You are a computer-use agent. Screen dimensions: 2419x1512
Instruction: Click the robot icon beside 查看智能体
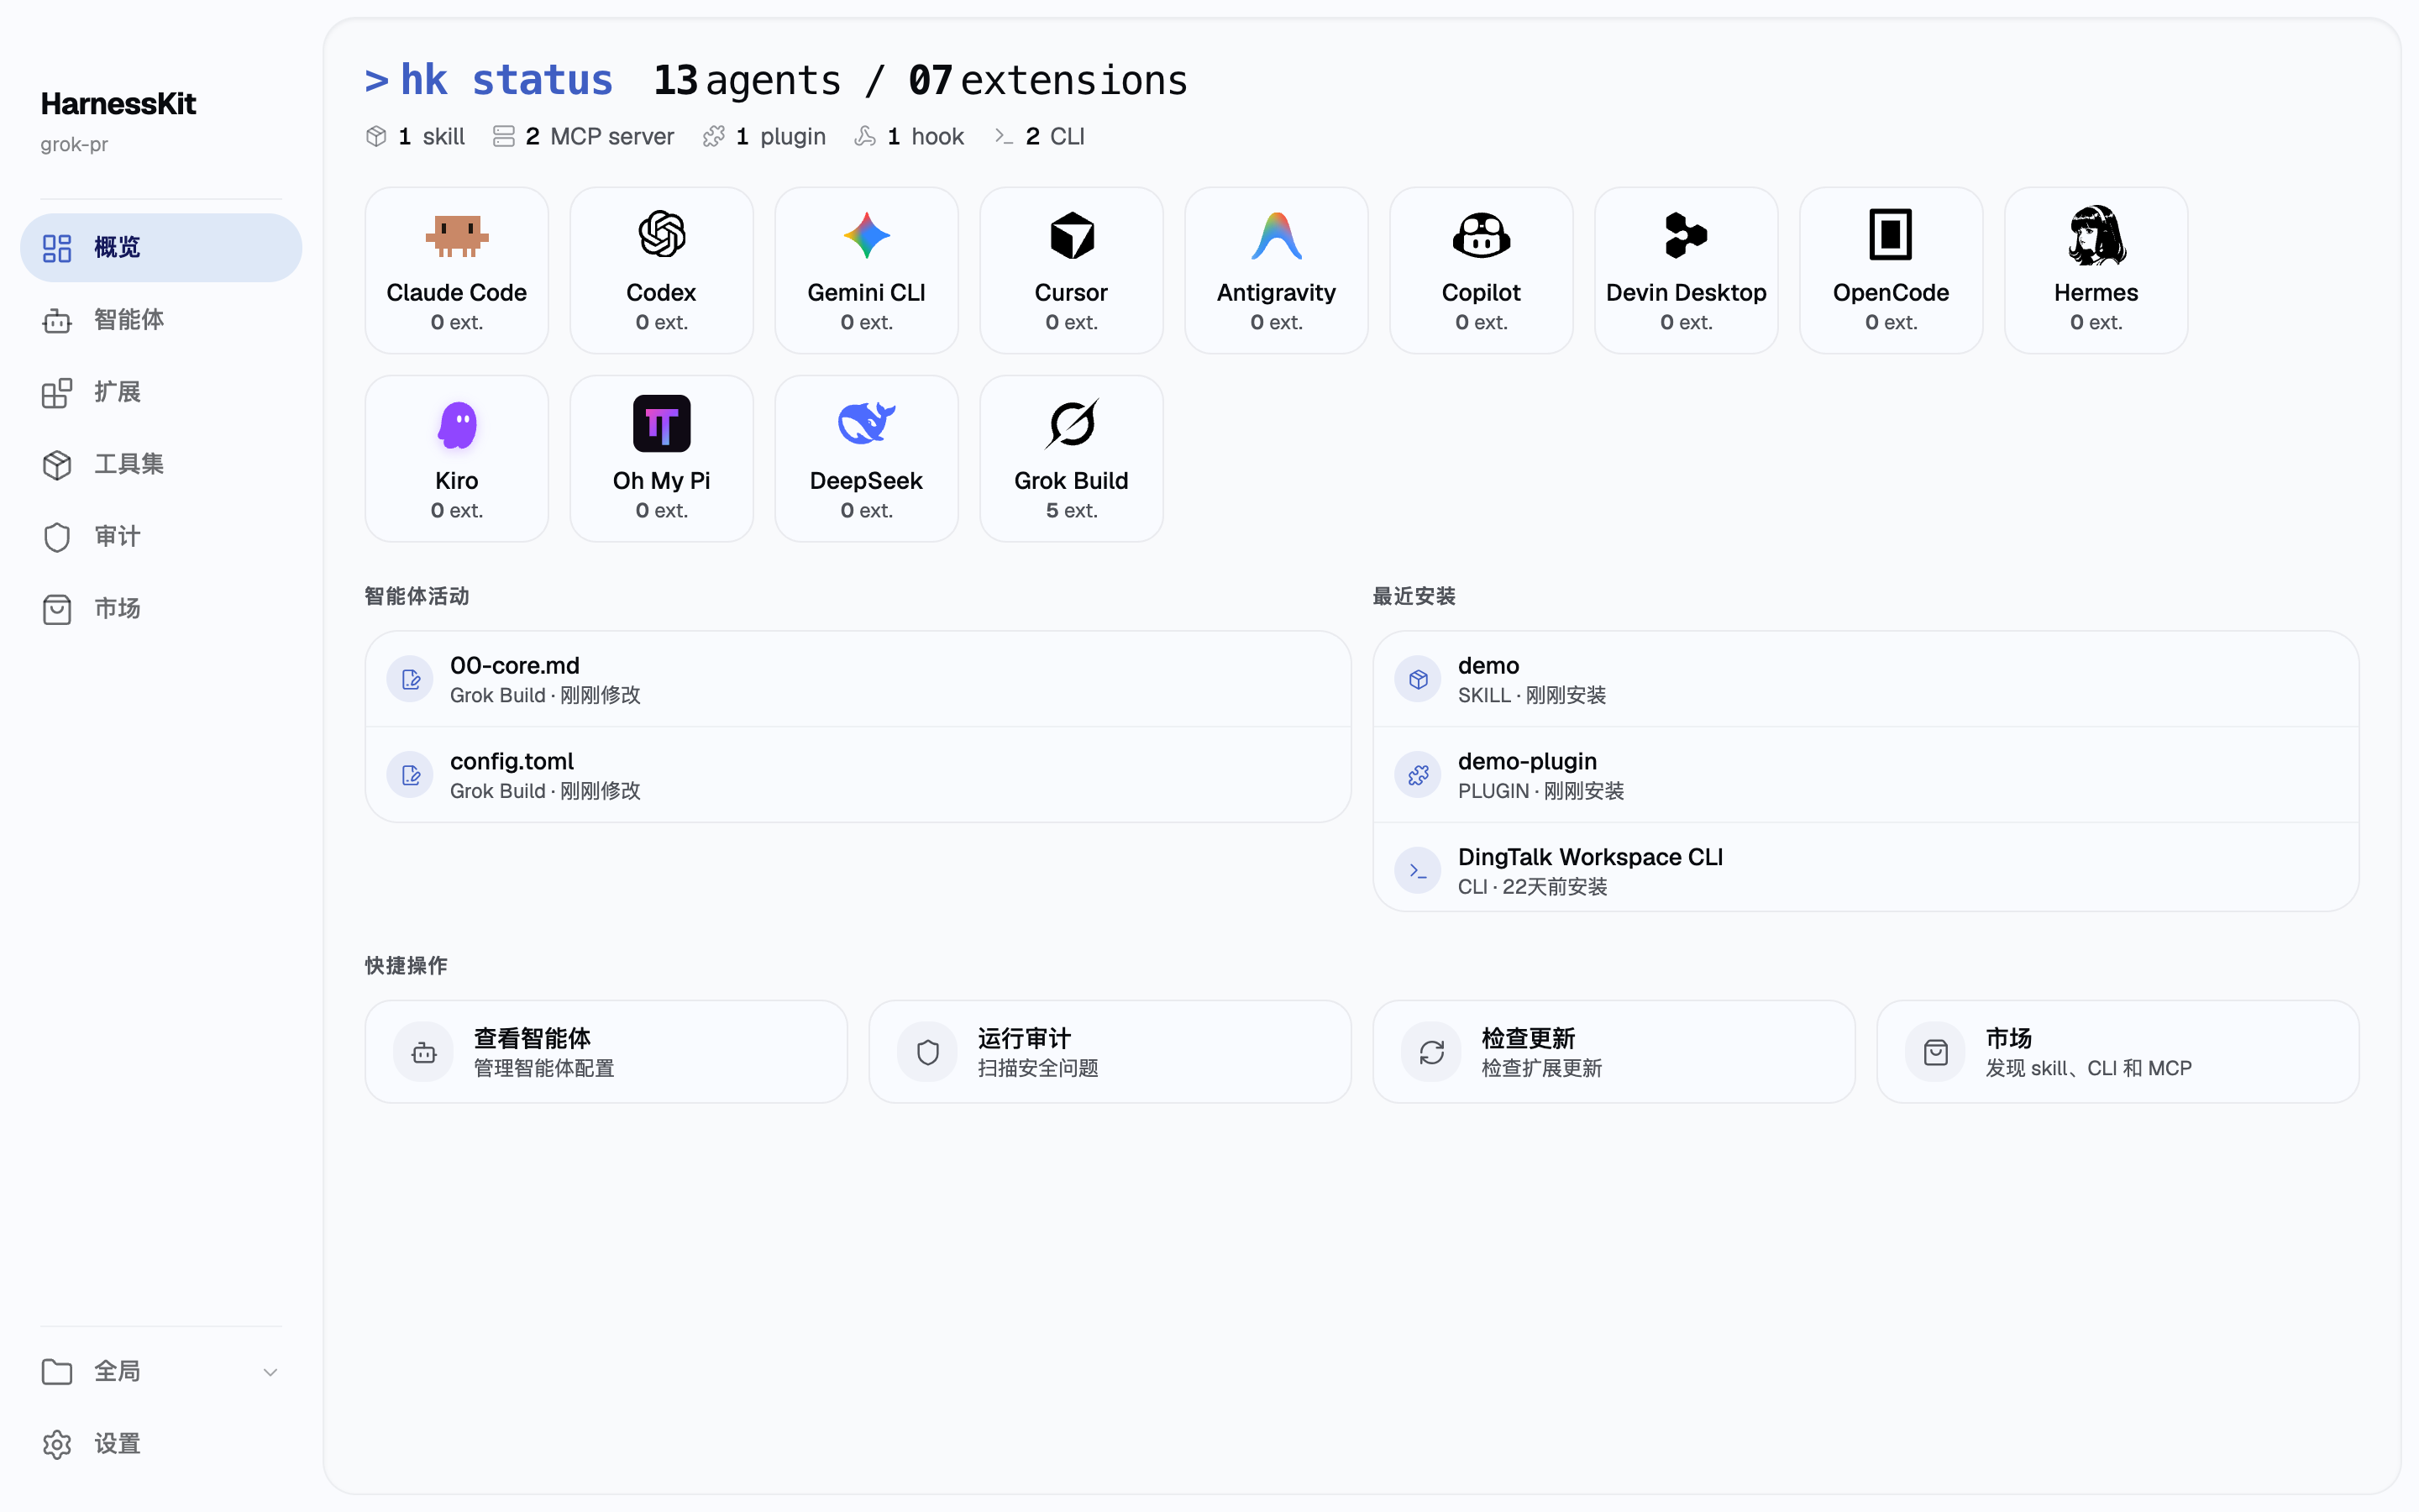pos(424,1052)
